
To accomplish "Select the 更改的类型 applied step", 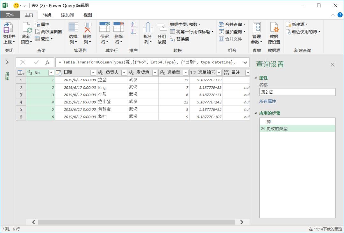I will (297, 129).
